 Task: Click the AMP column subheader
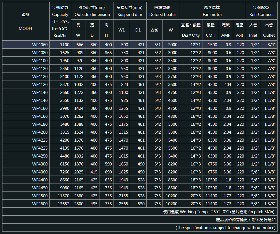point(226,35)
